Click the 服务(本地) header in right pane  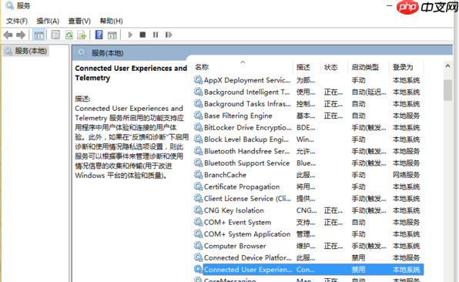[x=107, y=53]
